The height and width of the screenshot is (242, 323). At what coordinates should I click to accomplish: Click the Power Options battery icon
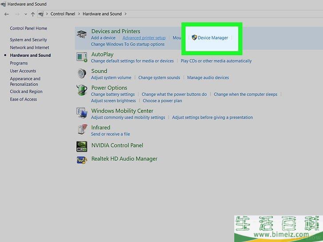point(82,90)
